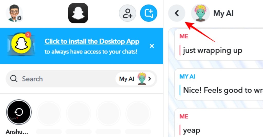Image resolution: width=263 pixels, height=137 pixels.
Task: Select the 'yeap' message
Action: click(192, 131)
